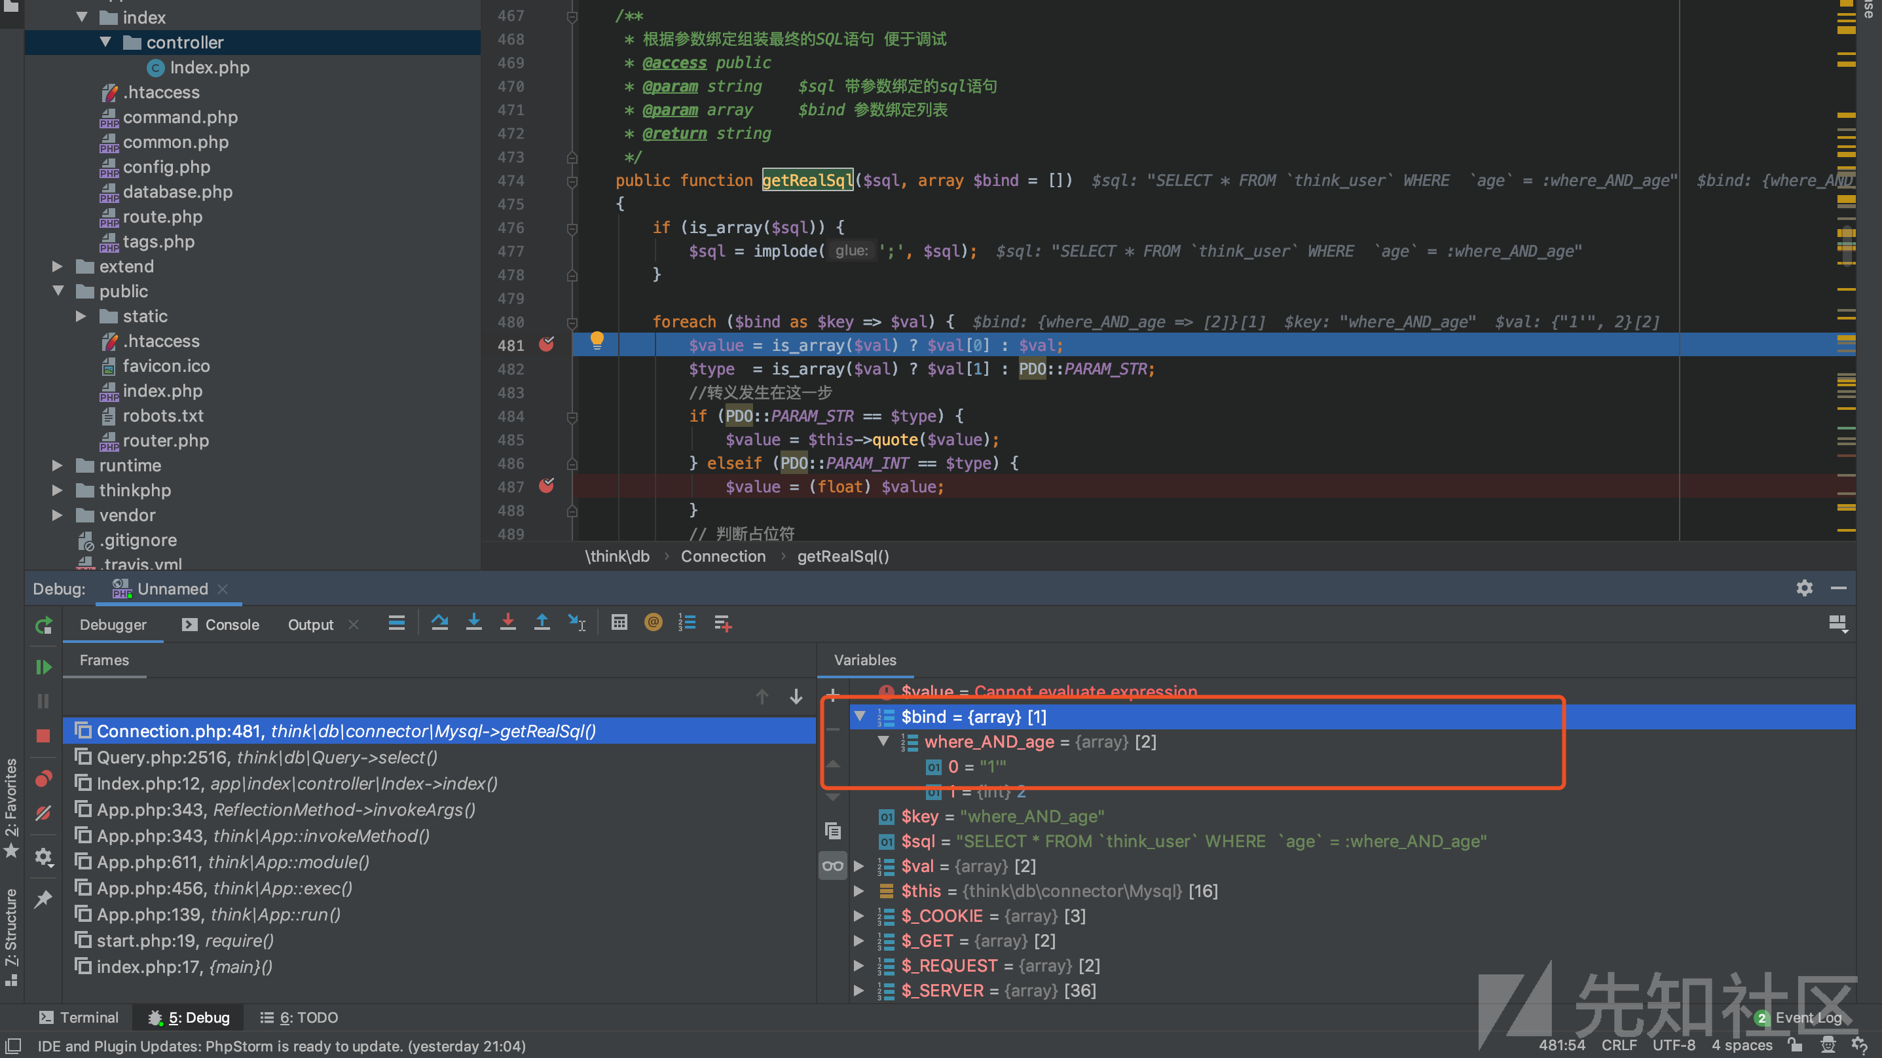
Task: Expand the static folder
Action: coord(81,316)
